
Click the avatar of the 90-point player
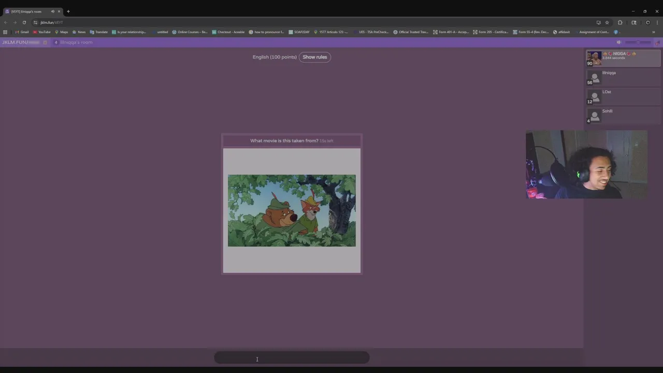point(594,58)
